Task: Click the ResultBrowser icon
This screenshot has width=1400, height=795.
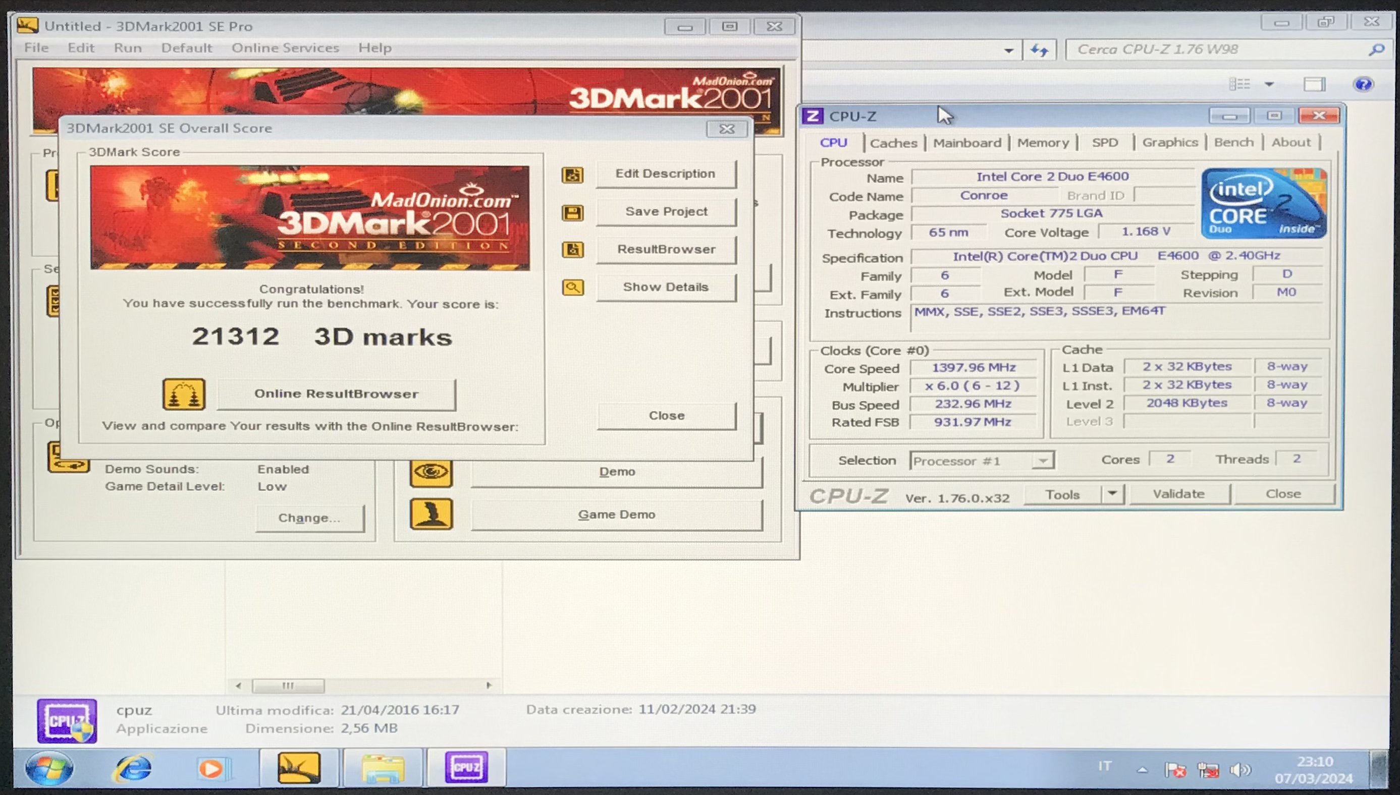Action: [x=572, y=250]
